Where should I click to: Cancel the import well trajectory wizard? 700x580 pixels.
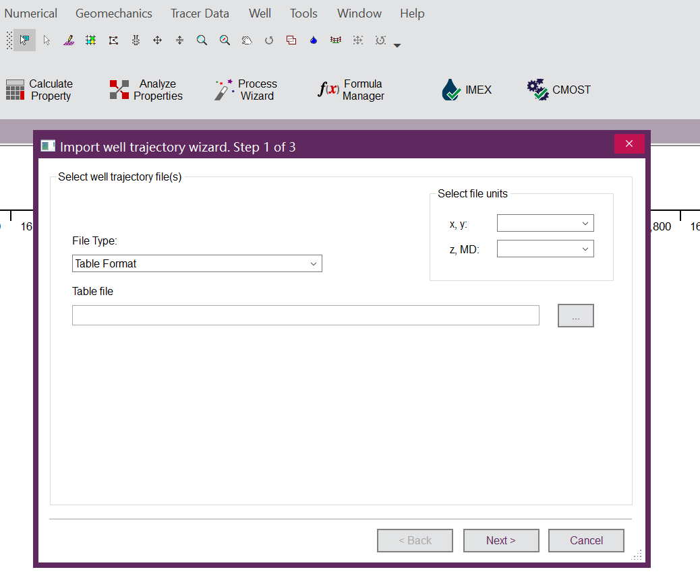[x=586, y=540]
